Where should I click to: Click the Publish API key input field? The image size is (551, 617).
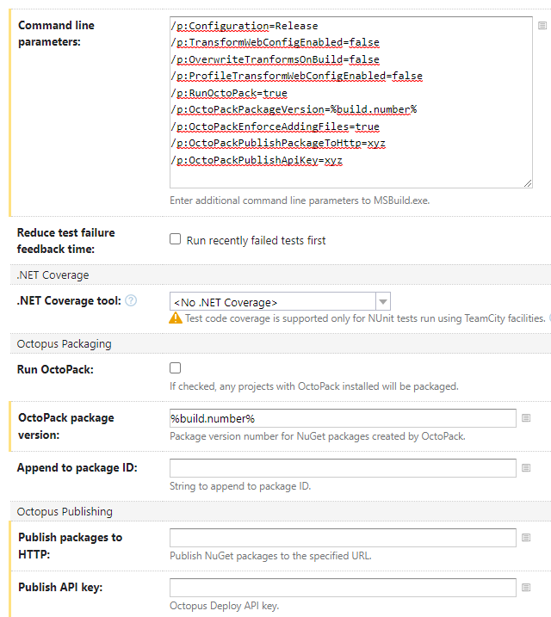[x=343, y=588]
